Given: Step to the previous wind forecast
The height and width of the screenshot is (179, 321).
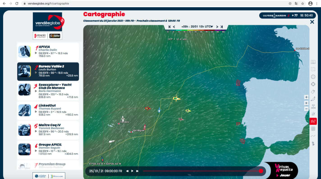Looking at the screenshot, I should coord(174,27).
